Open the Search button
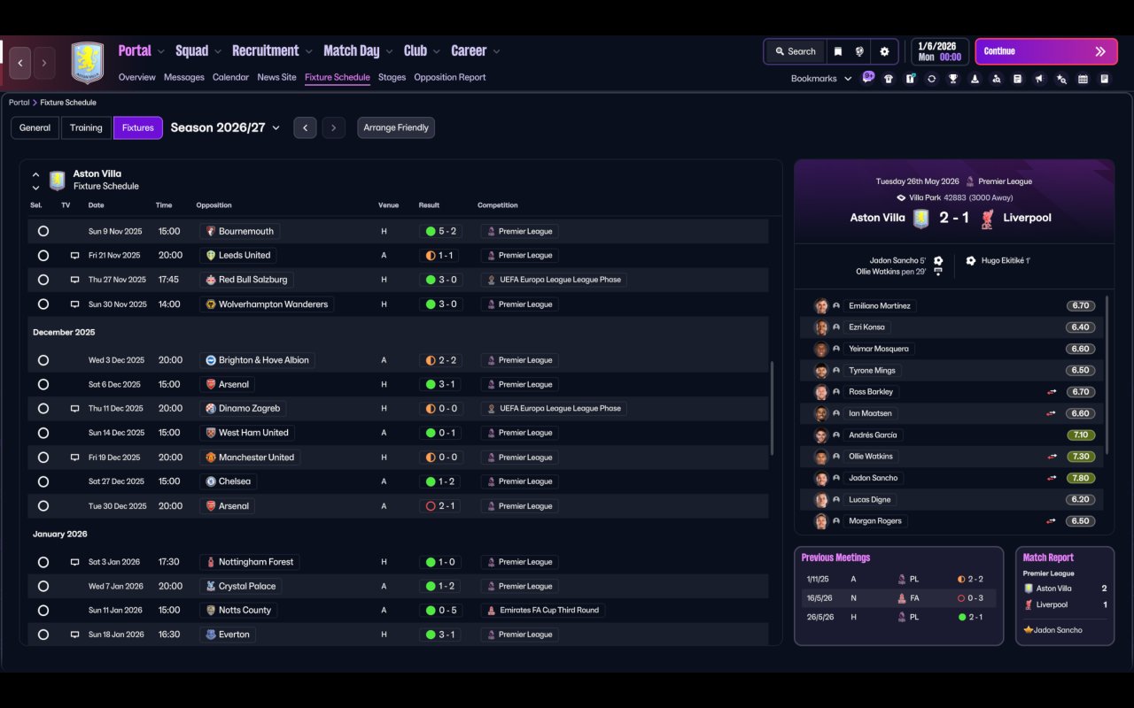This screenshot has height=708, width=1134. [795, 51]
